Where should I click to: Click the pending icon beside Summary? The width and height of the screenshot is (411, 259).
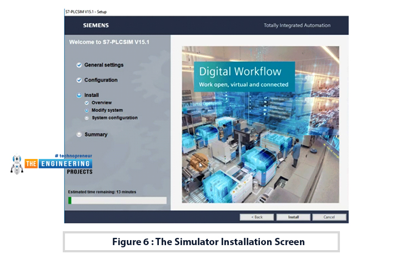click(79, 135)
